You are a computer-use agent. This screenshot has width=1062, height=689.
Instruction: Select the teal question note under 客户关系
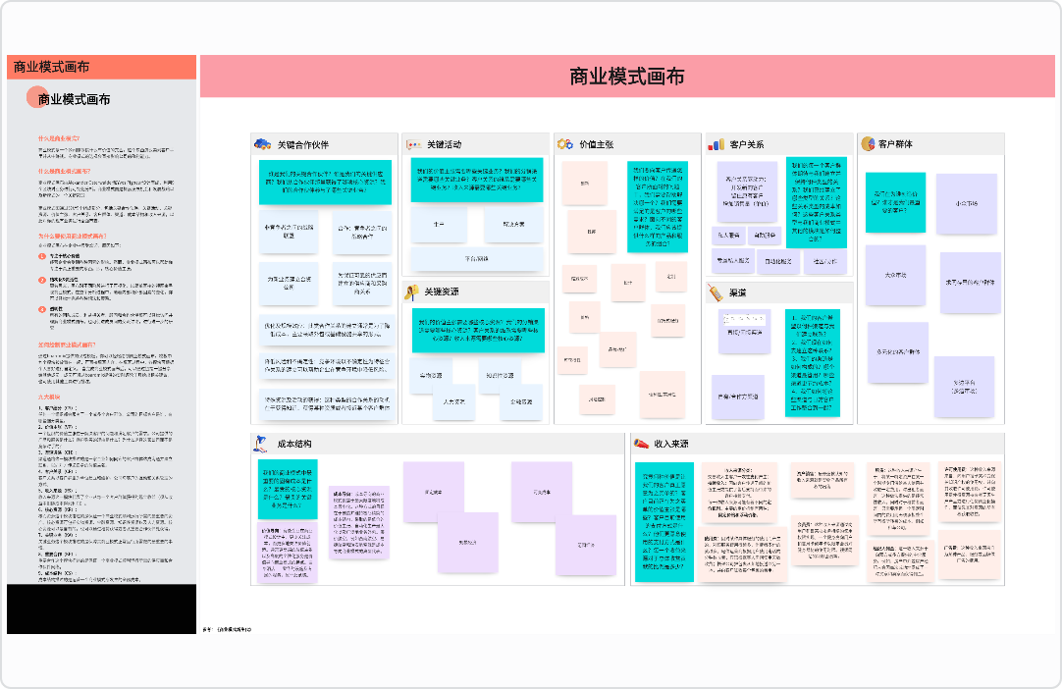click(x=817, y=202)
